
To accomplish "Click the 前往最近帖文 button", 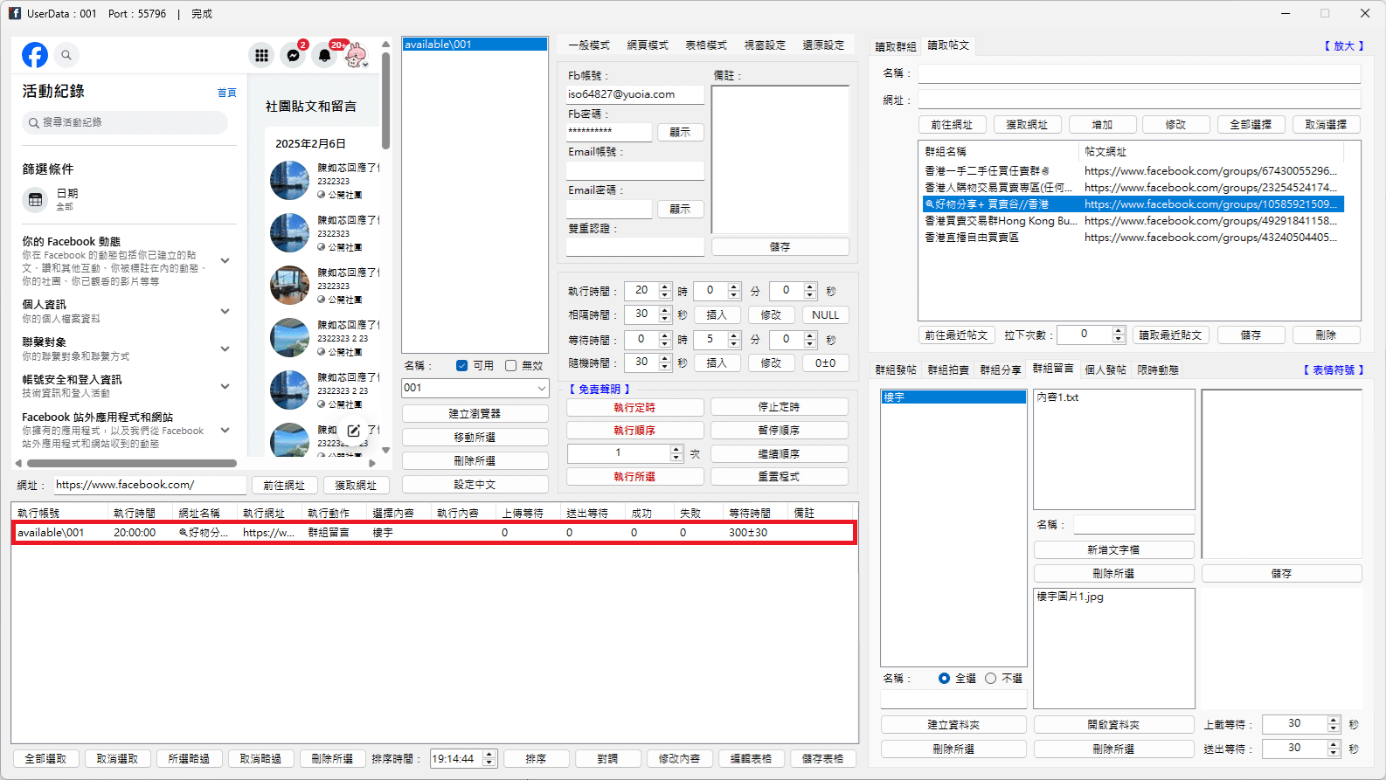I will click(x=956, y=335).
